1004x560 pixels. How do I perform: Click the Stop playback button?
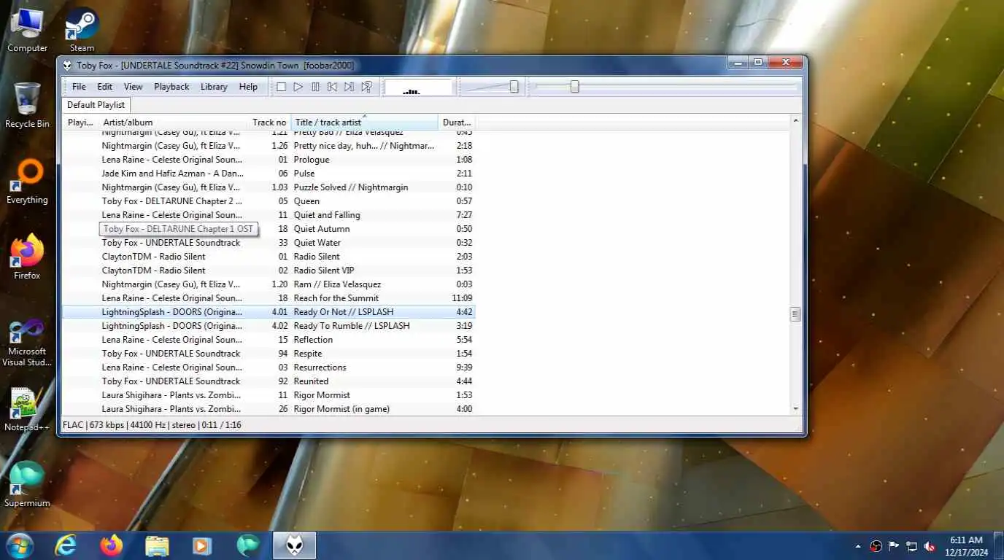coord(281,87)
